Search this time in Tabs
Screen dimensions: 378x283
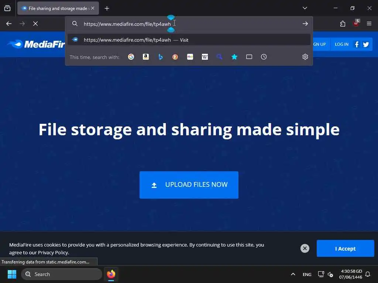pyautogui.click(x=249, y=57)
